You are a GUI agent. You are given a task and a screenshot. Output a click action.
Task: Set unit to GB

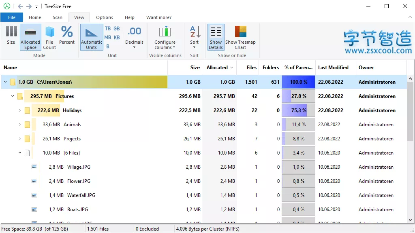click(117, 29)
